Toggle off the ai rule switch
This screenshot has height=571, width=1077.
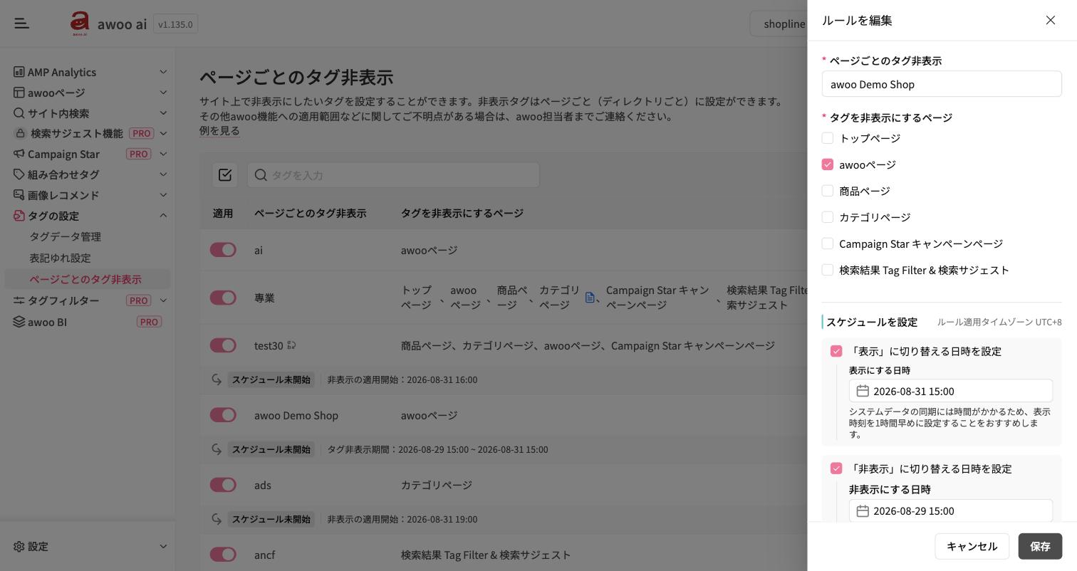point(223,250)
